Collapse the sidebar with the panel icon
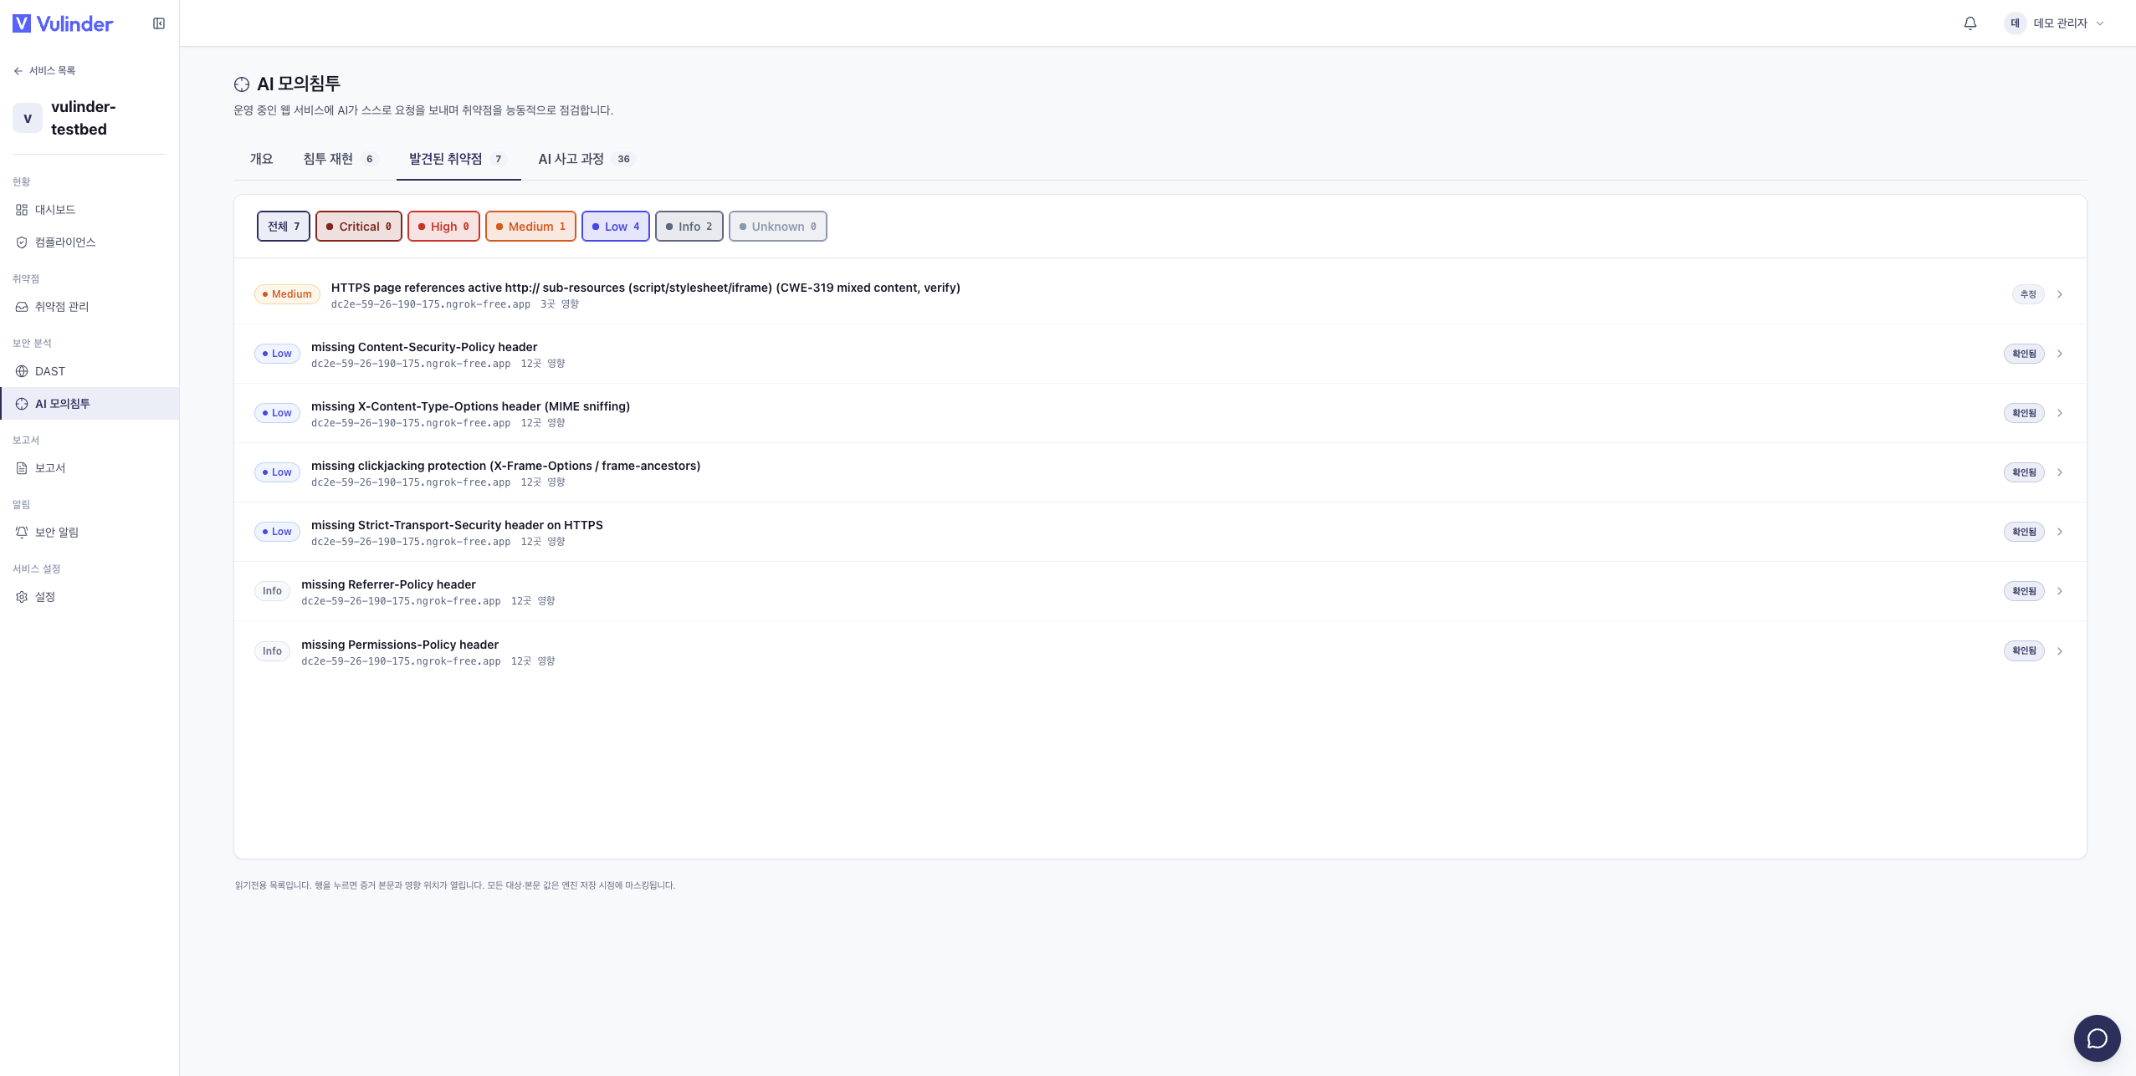Image resolution: width=2136 pixels, height=1076 pixels. click(159, 23)
